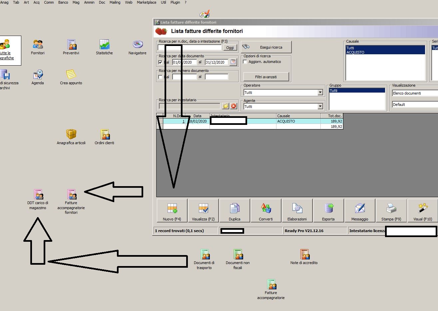Open the Navigatore compass icon
438x311 pixels.
click(138, 47)
